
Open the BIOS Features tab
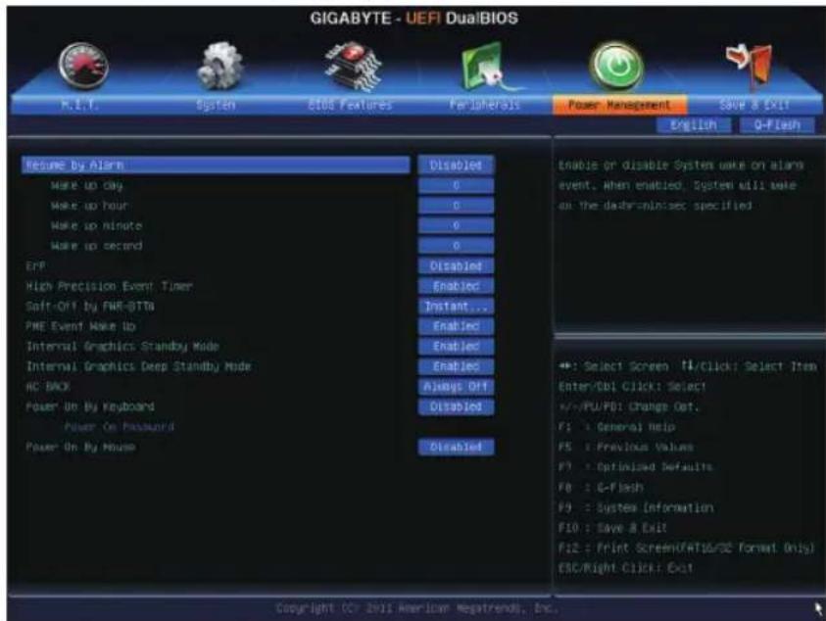[350, 105]
